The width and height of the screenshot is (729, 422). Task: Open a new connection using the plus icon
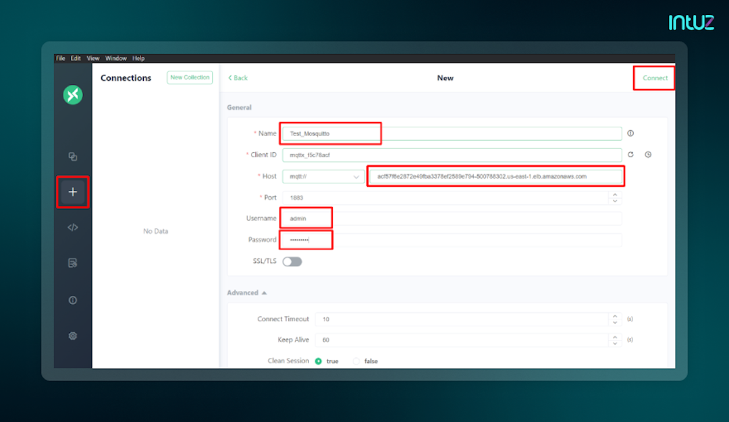(x=72, y=192)
